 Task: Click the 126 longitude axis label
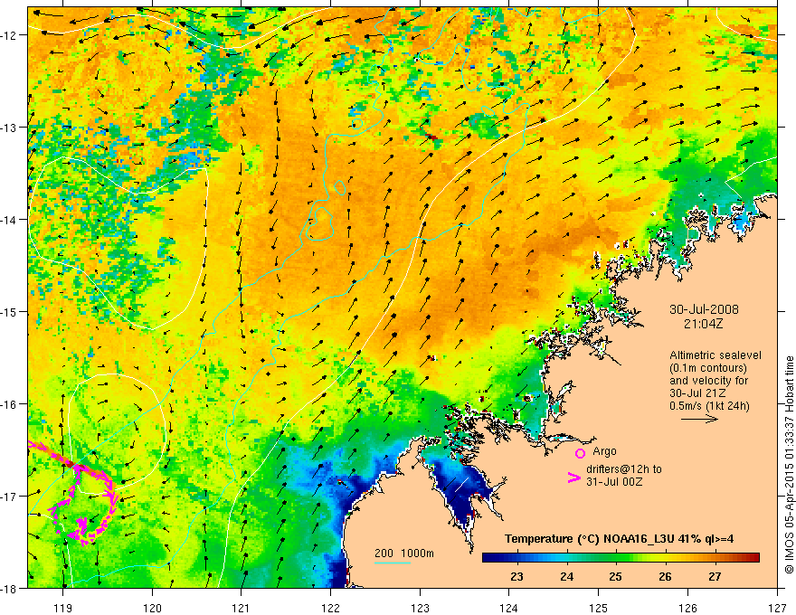pyautogui.click(x=687, y=608)
